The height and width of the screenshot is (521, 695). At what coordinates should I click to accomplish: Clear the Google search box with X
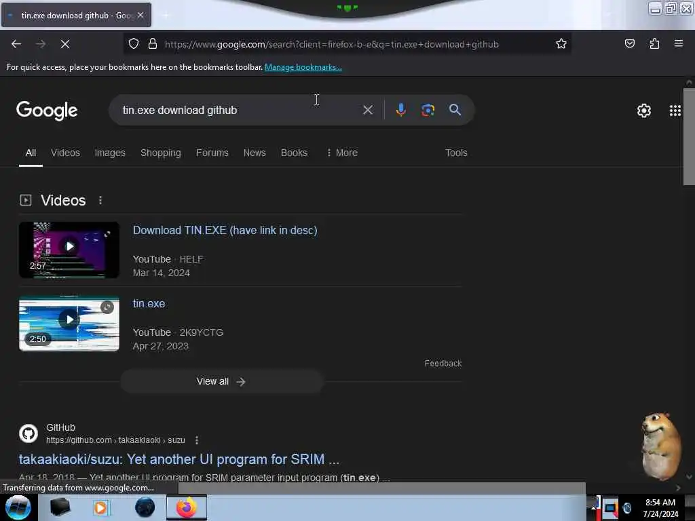pyautogui.click(x=367, y=110)
